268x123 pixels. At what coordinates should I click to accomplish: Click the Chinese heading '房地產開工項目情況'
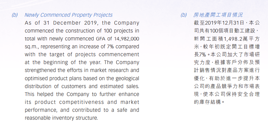click(218, 15)
